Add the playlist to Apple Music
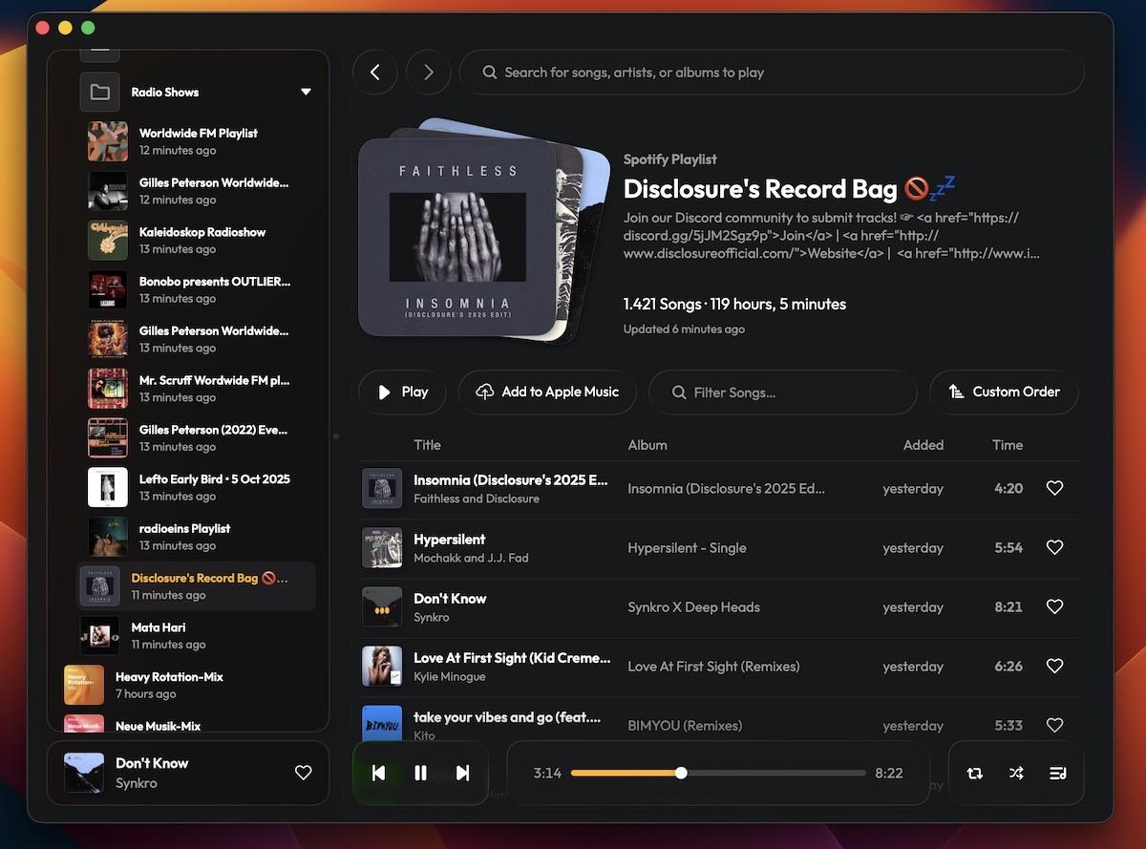This screenshot has height=849, width=1146. point(547,393)
